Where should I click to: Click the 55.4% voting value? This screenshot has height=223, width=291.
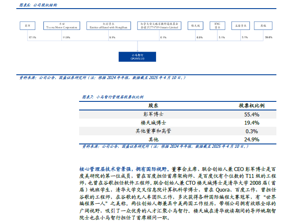pyautogui.click(x=251, y=114)
